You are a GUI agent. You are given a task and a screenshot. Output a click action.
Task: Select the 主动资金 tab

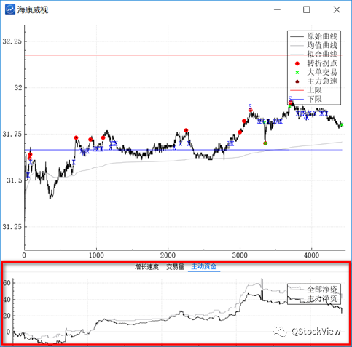[x=204, y=266]
